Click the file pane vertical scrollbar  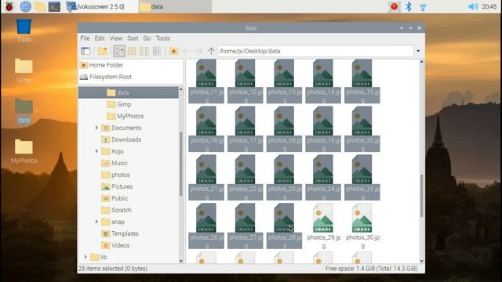pyautogui.click(x=421, y=195)
